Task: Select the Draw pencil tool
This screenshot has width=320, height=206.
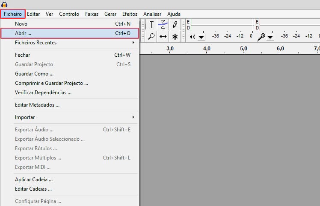Action: coord(175,25)
